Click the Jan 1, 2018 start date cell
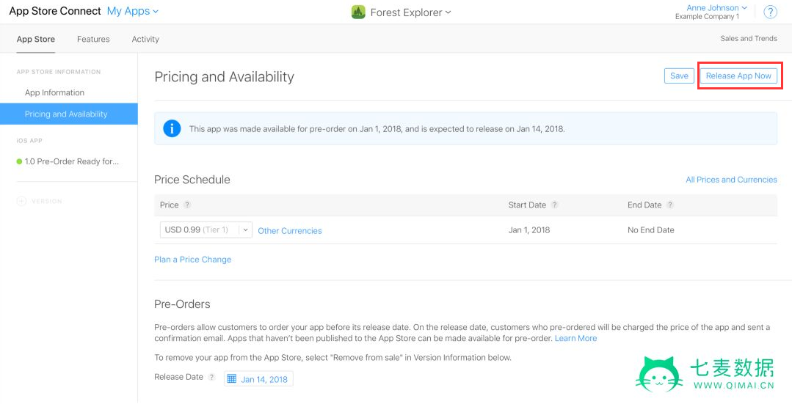 coord(528,230)
